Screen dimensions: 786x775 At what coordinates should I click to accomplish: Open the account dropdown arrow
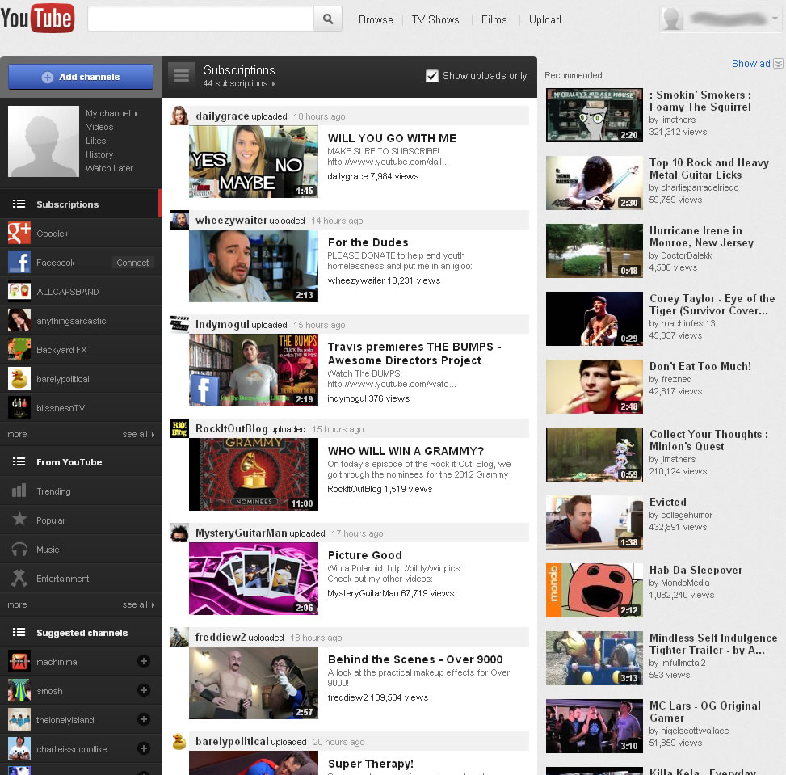[x=775, y=19]
